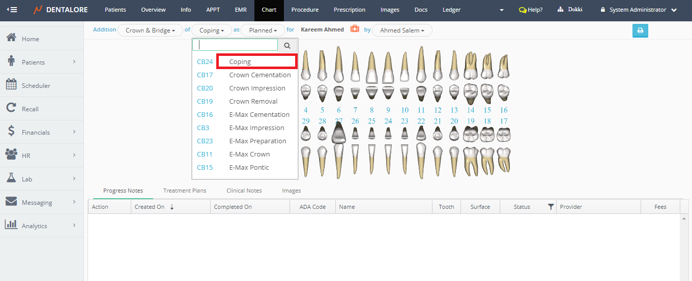Click the search magnifier in the dropdown
The image size is (692, 281).
click(287, 45)
